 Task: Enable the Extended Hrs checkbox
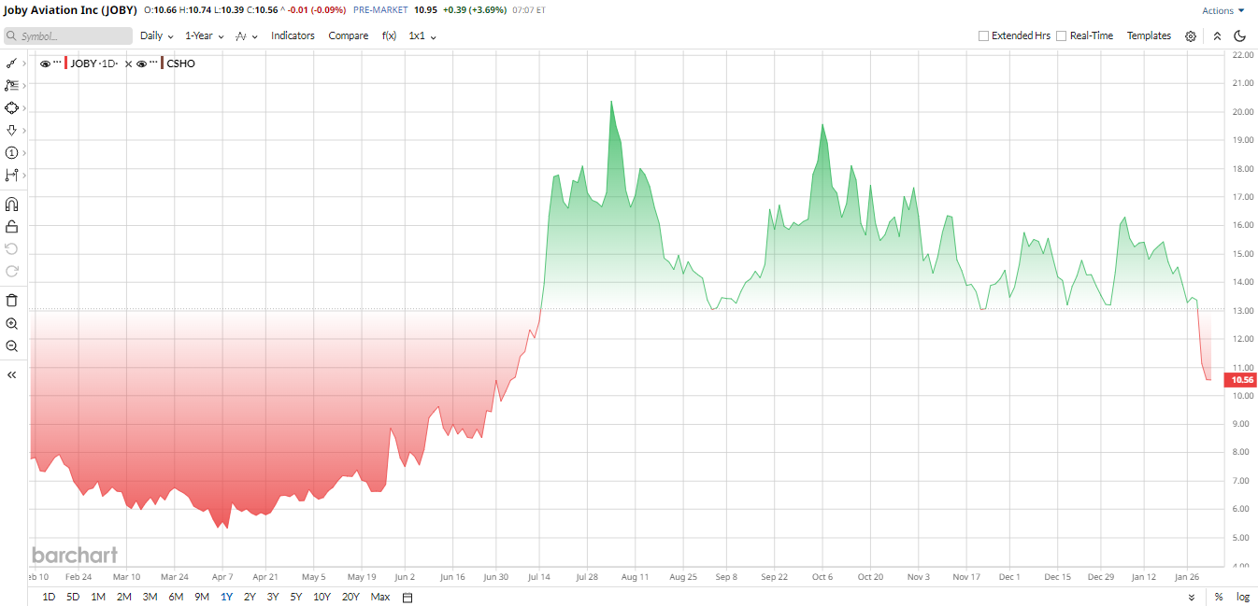click(983, 36)
